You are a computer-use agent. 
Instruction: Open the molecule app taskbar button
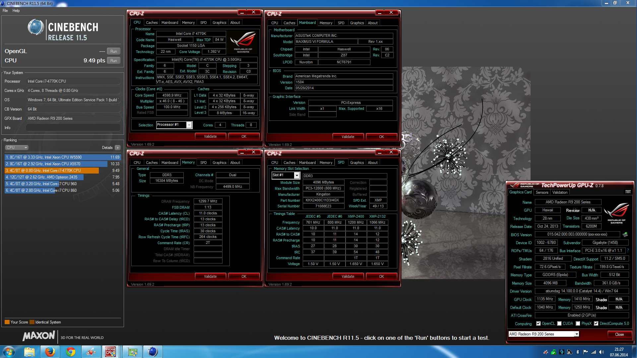tap(91, 352)
